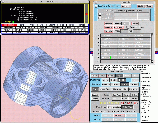Viewport: 158px width, 123px height.
Task: Select Rotate motion mode
Action: pos(106,84)
